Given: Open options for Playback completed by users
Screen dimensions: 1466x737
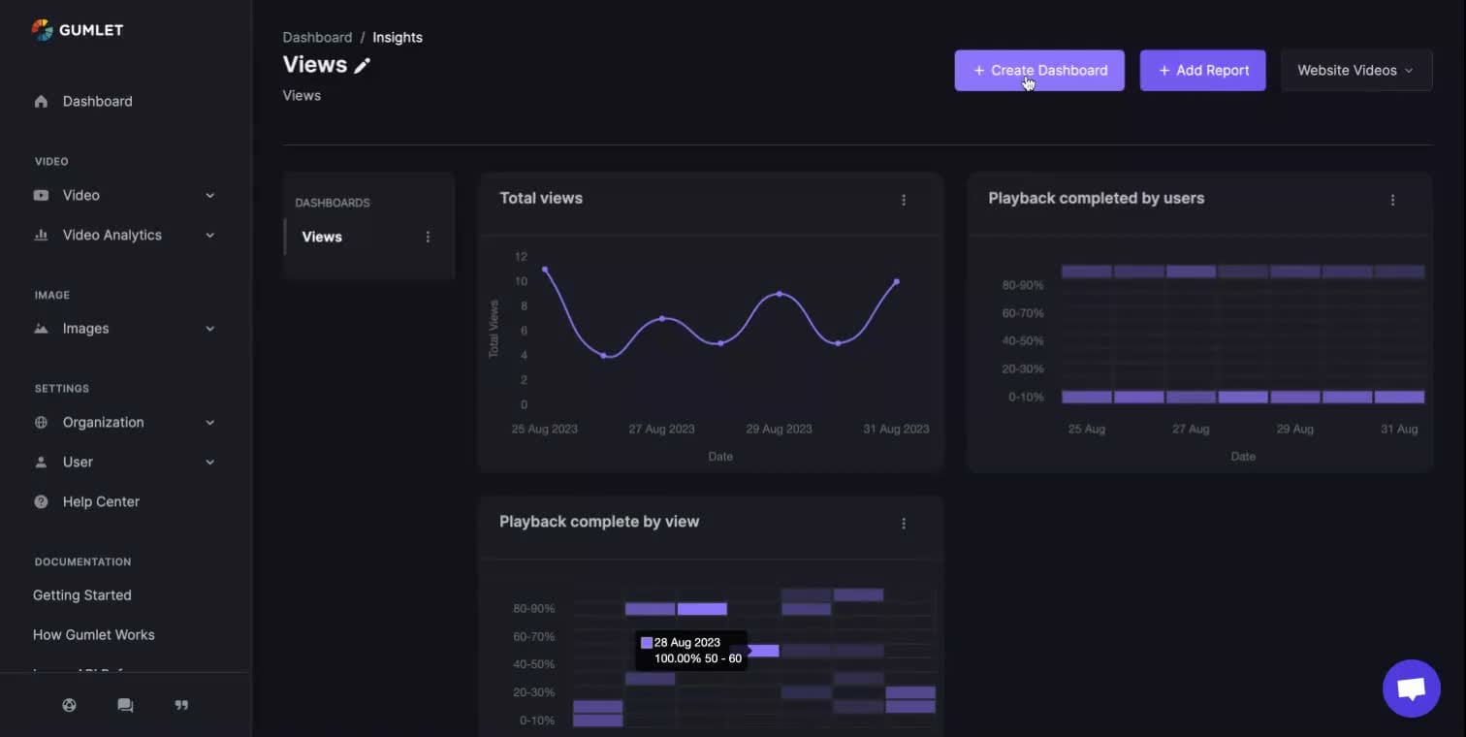Looking at the screenshot, I should click(x=1392, y=200).
